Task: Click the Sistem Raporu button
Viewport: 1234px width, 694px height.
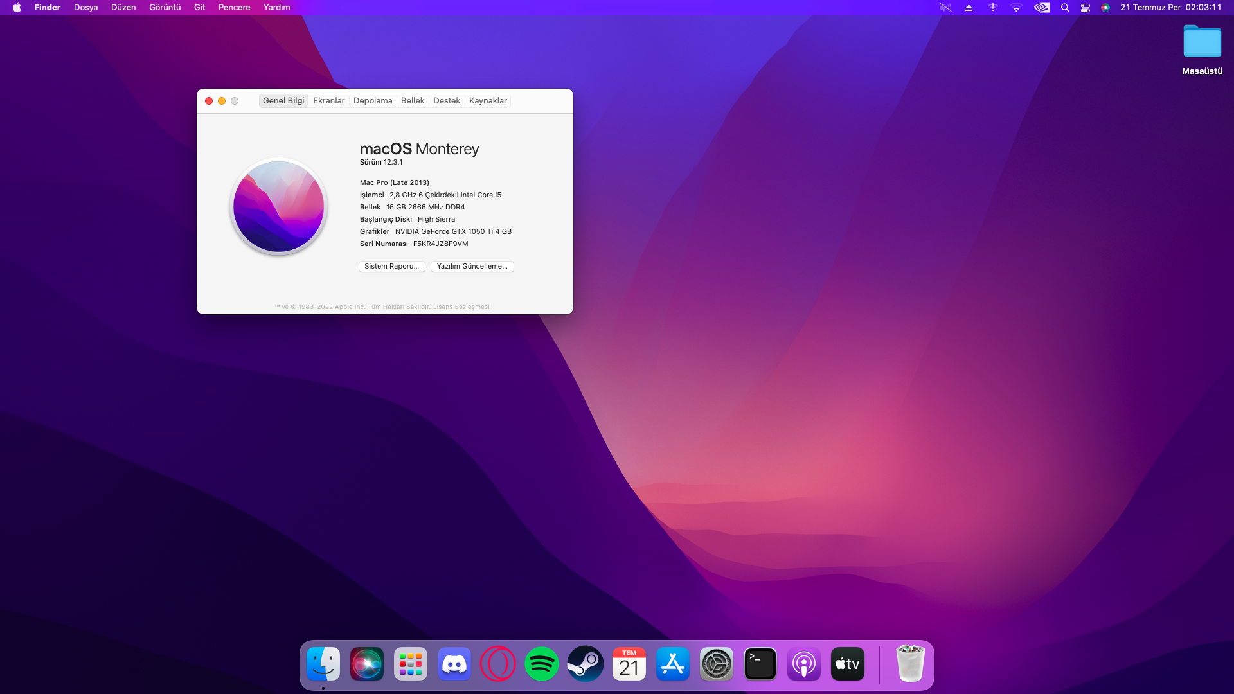Action: [391, 266]
